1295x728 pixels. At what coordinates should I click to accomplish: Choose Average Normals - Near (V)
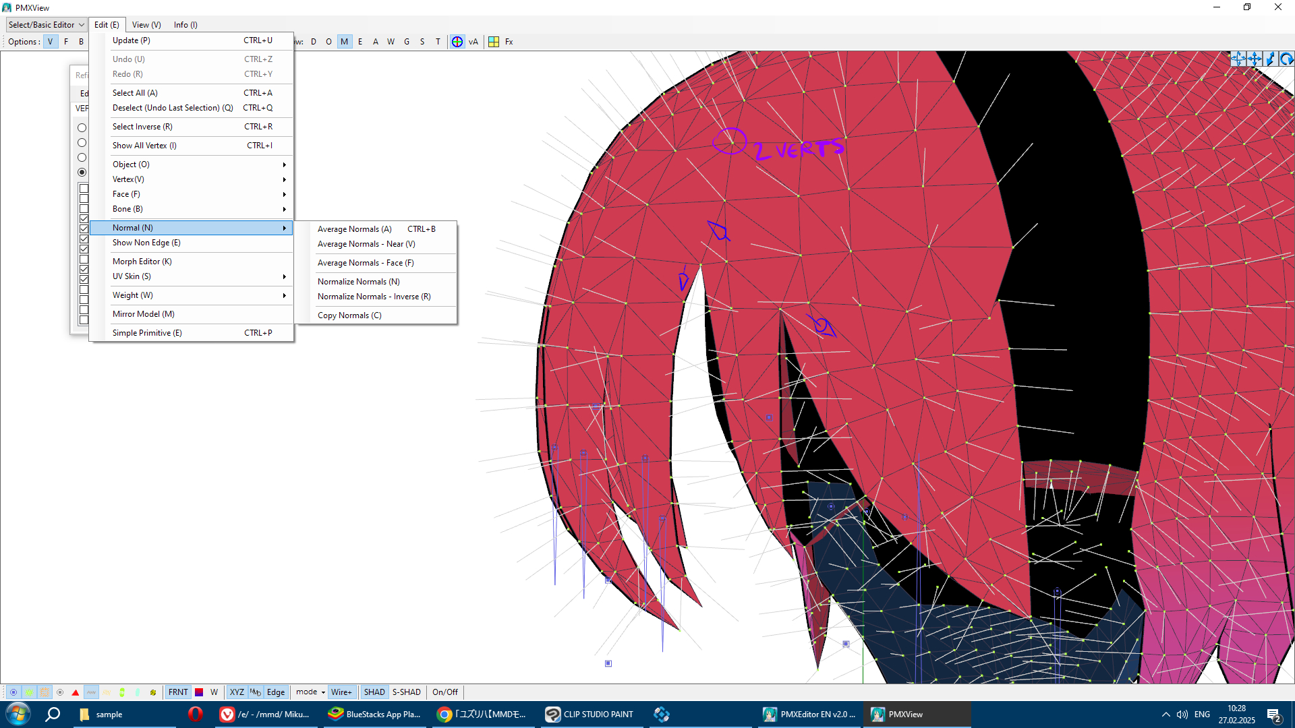coord(376,244)
